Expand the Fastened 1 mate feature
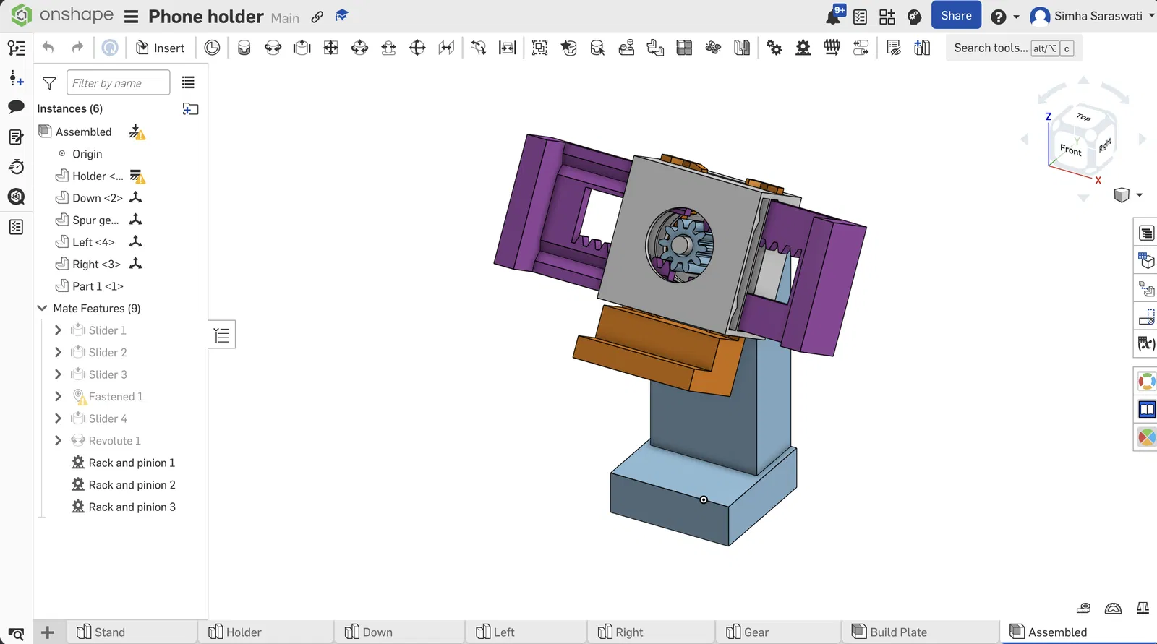 59,397
